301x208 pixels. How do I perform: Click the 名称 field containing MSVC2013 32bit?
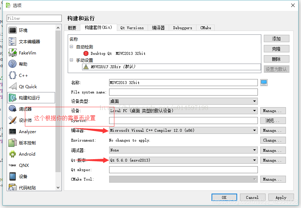tap(183, 83)
